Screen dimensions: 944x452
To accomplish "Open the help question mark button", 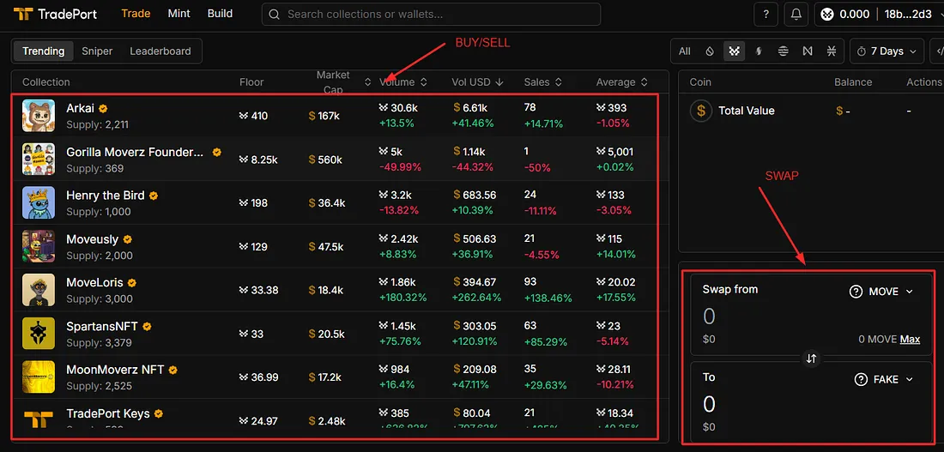I will pos(765,15).
